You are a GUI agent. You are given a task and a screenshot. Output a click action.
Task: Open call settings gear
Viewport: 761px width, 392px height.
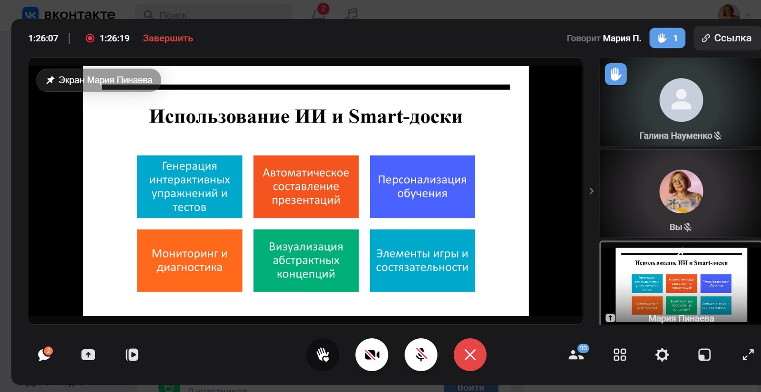662,354
